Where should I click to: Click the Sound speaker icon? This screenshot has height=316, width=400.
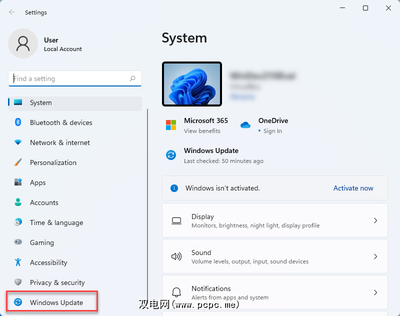point(176,256)
